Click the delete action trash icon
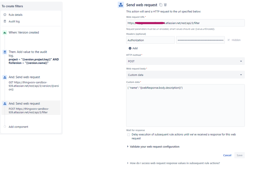The width and height of the screenshot is (270, 173). click(x=165, y=5)
